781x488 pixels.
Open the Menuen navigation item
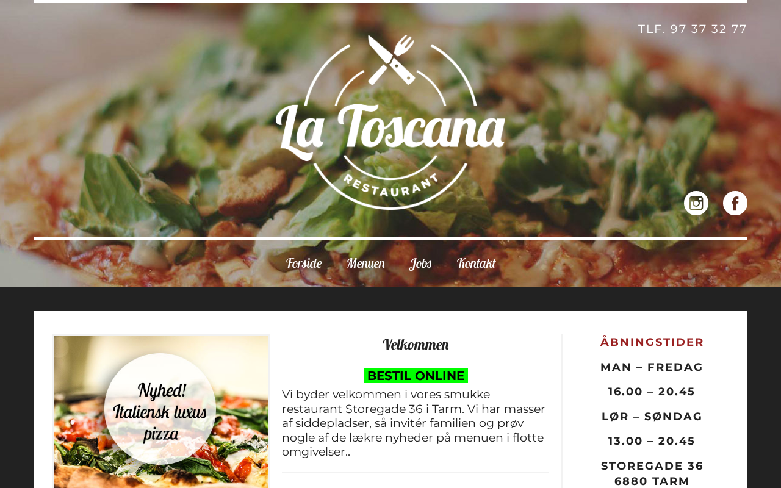[365, 264]
